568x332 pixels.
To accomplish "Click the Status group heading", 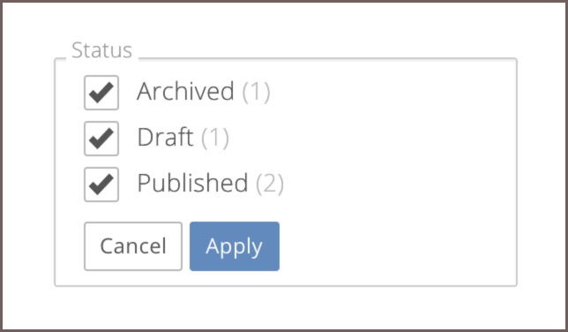I will (101, 50).
